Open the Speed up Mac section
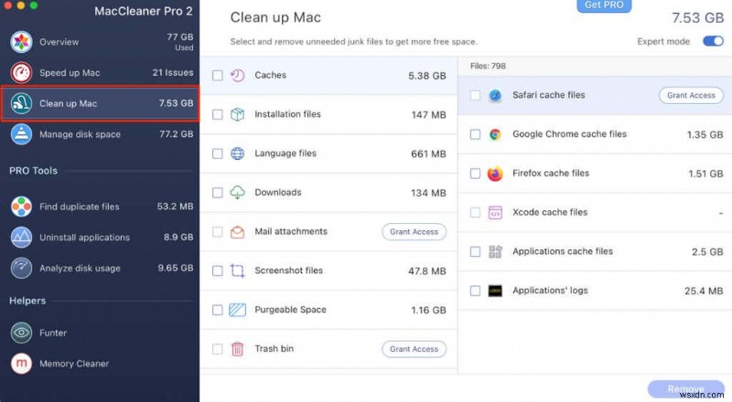The height and width of the screenshot is (402, 732). [x=100, y=73]
